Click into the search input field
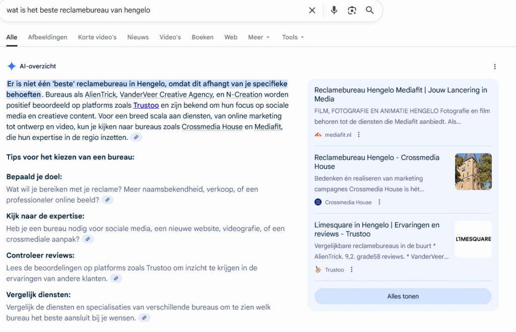Viewport: 516px width, 332px height. pos(151,10)
